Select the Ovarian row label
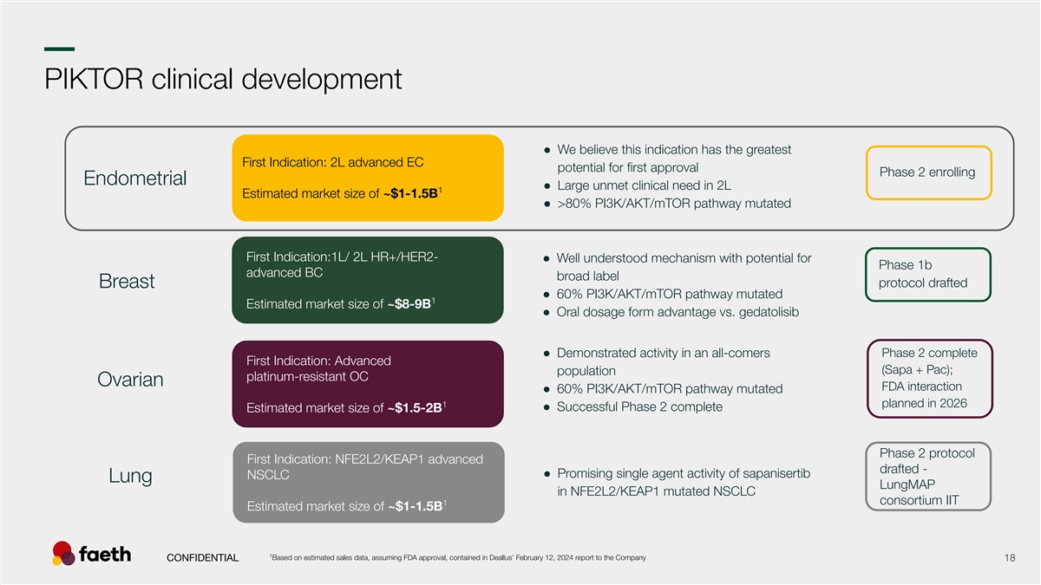Screen dimensions: 1041x585 click(130, 380)
